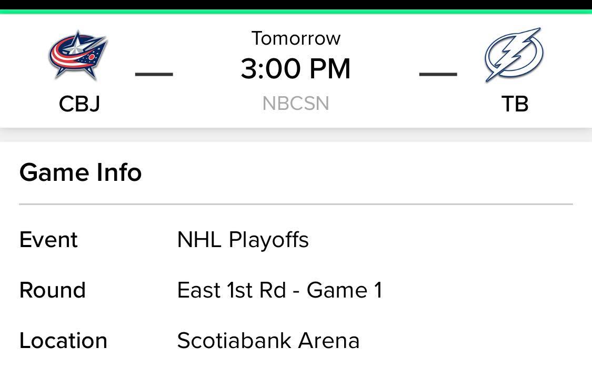592x368 pixels.
Task: Tap the 3:00 PM game time
Action: point(296,69)
